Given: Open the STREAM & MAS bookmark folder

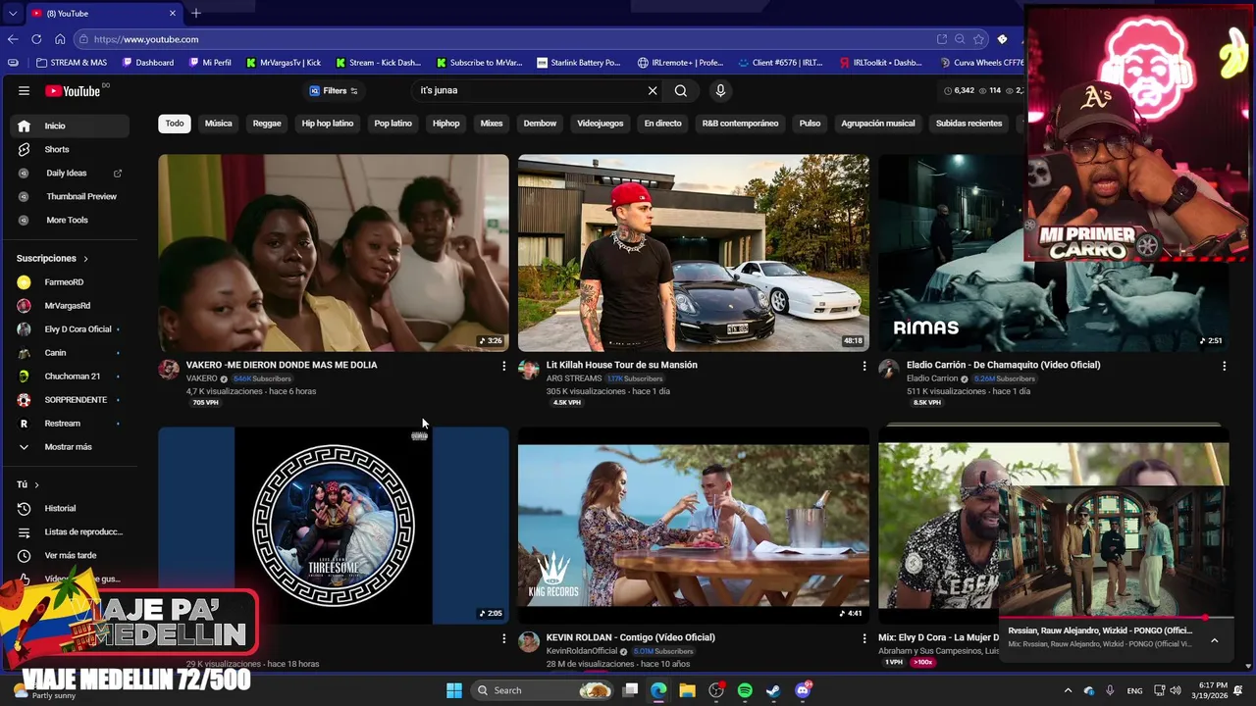Looking at the screenshot, I should [72, 63].
